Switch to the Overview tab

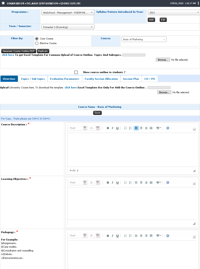9,79
